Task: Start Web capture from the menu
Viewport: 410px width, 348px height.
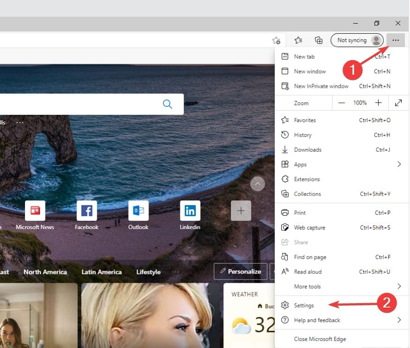Action: (341, 228)
